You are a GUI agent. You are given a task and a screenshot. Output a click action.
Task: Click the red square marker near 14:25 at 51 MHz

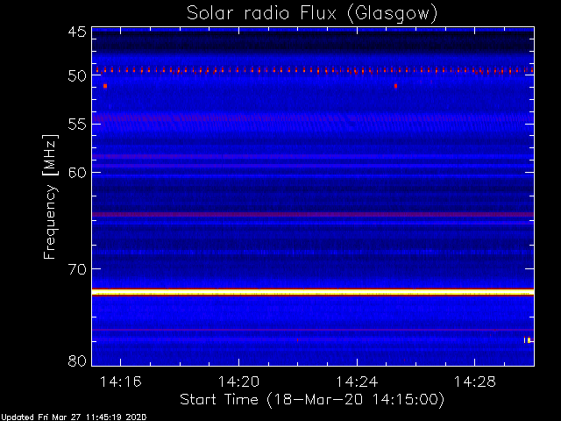click(x=395, y=86)
